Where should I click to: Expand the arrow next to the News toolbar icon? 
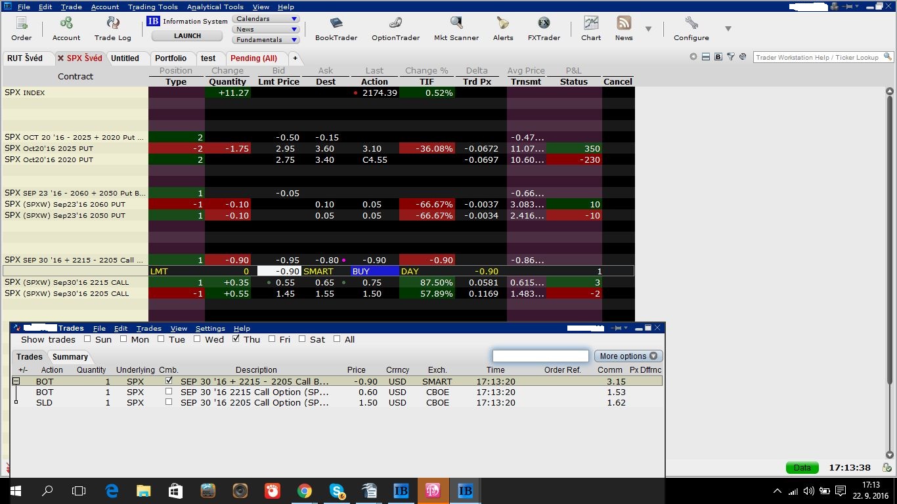click(x=648, y=29)
